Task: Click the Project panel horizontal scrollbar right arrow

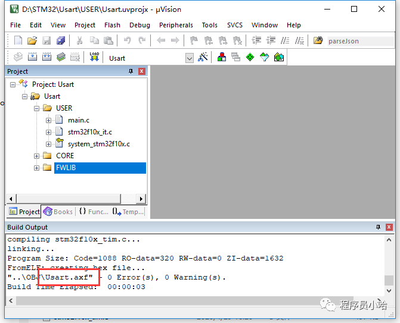Action: [x=141, y=199]
